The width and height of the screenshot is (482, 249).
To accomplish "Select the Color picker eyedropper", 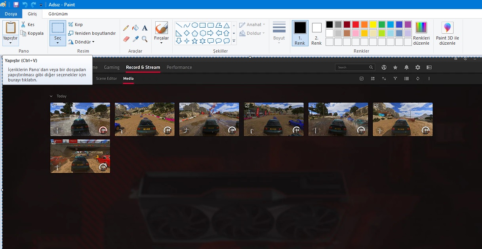I will point(135,39).
